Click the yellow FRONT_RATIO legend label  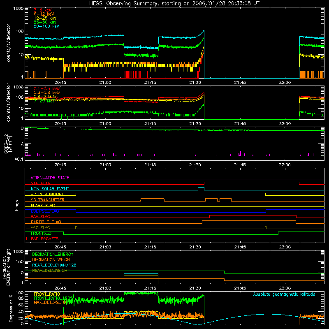(47, 294)
